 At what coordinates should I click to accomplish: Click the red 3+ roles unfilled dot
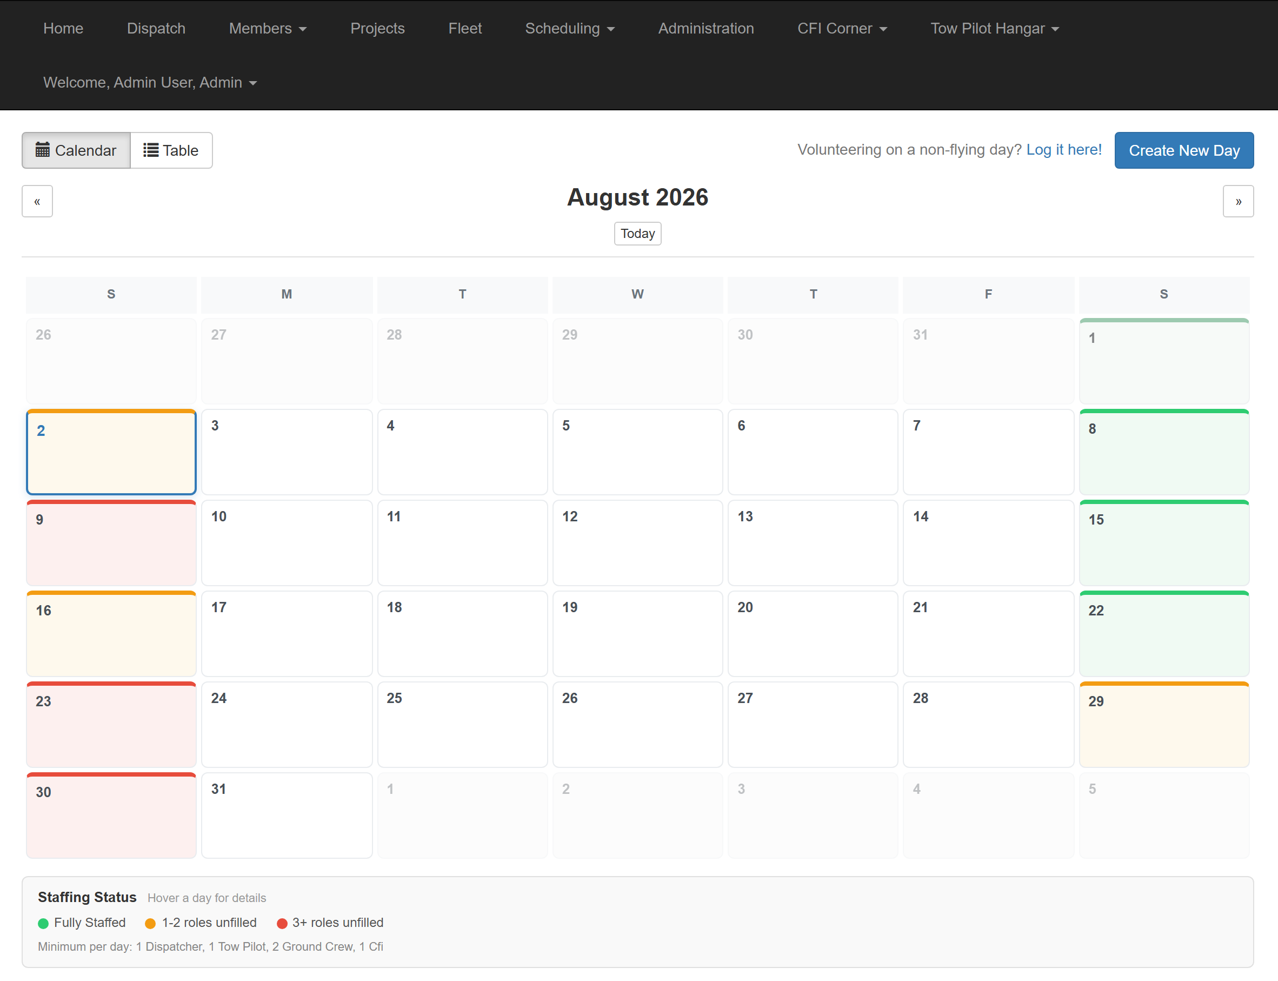click(282, 923)
